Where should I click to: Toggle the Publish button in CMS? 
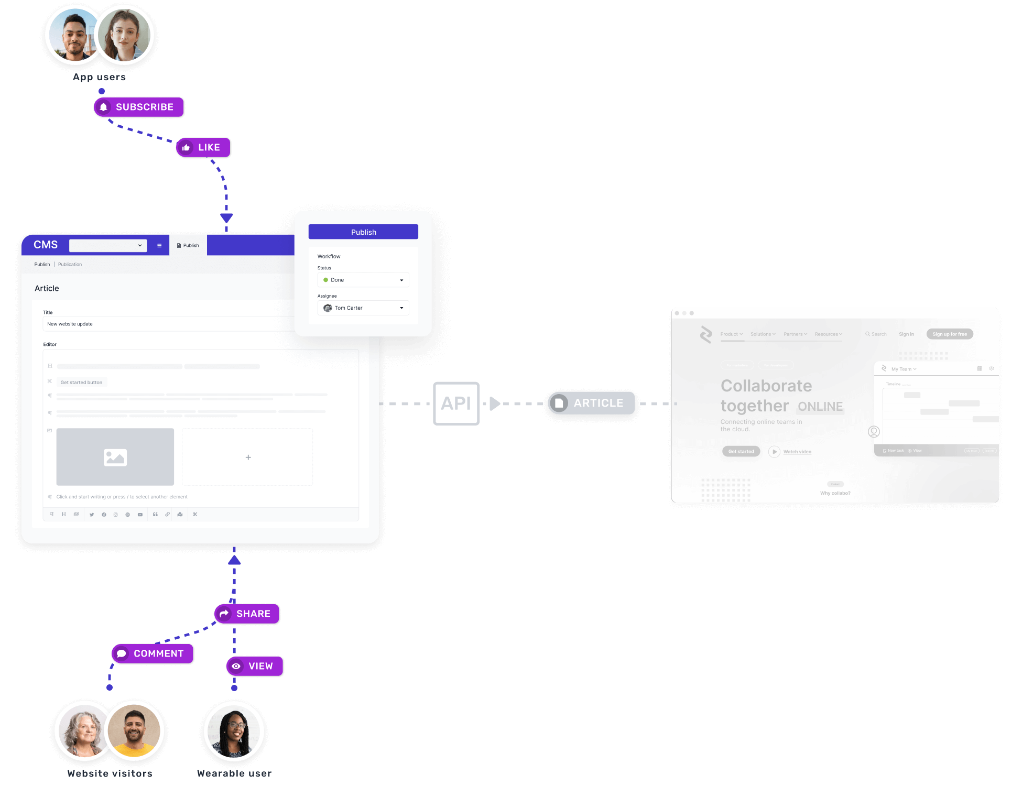[187, 244]
